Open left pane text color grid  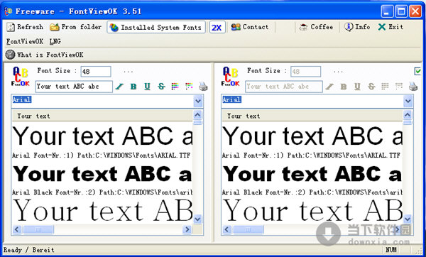(175, 87)
